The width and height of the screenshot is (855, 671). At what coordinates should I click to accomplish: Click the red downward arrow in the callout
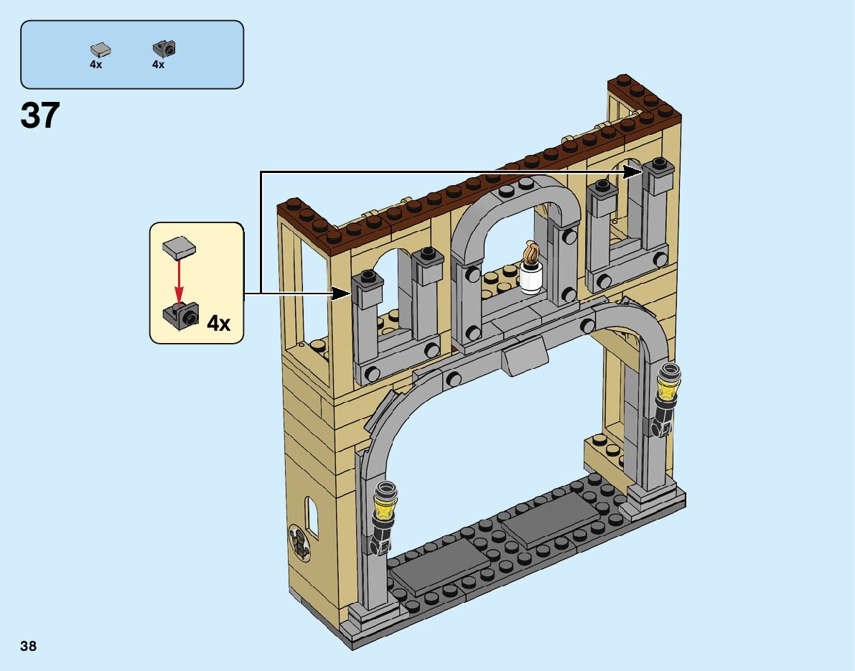[179, 281]
